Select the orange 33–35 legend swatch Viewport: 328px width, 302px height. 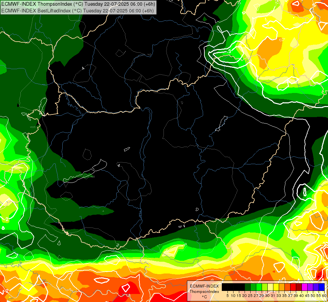pos(282,287)
